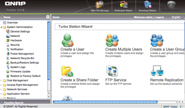Click the Disk Management folder label

click(17, 80)
